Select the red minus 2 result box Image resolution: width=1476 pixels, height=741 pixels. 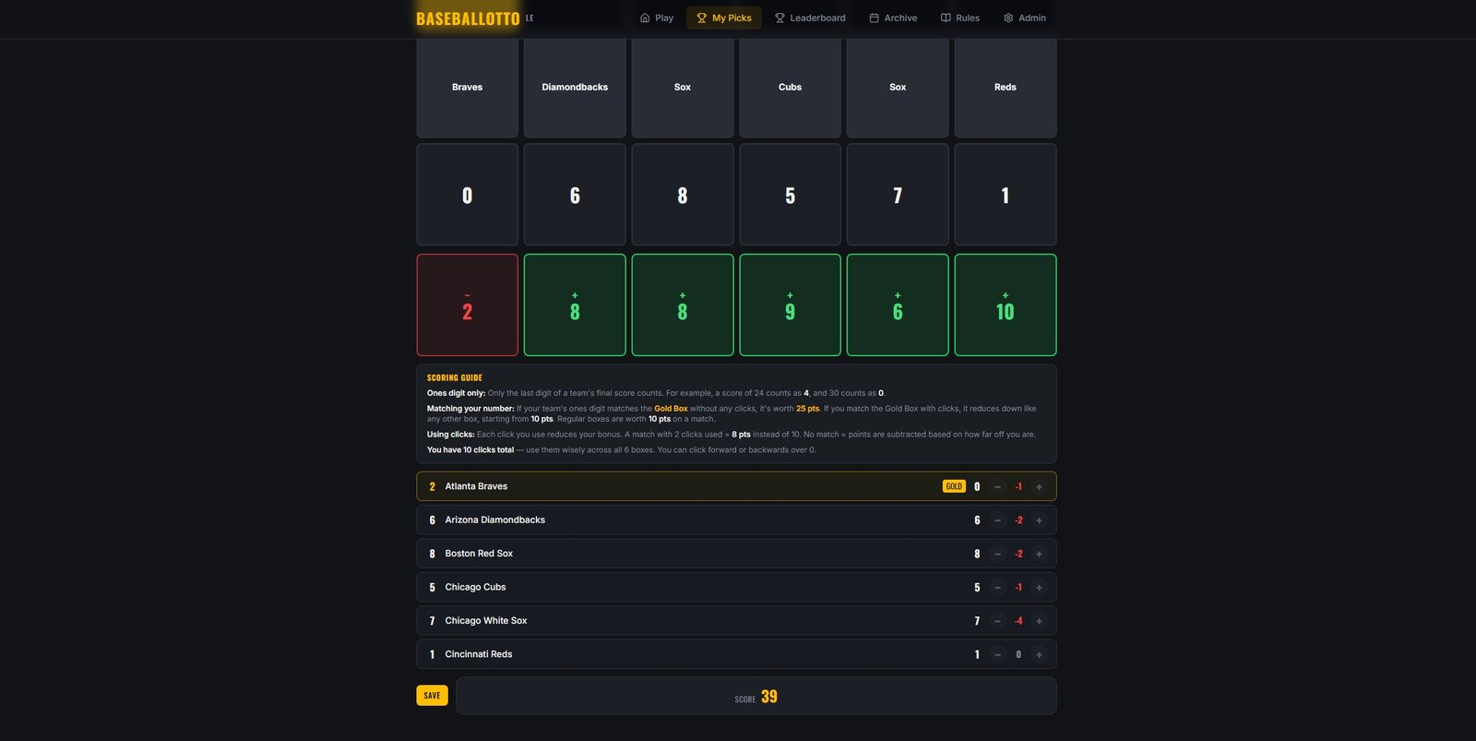coord(467,305)
